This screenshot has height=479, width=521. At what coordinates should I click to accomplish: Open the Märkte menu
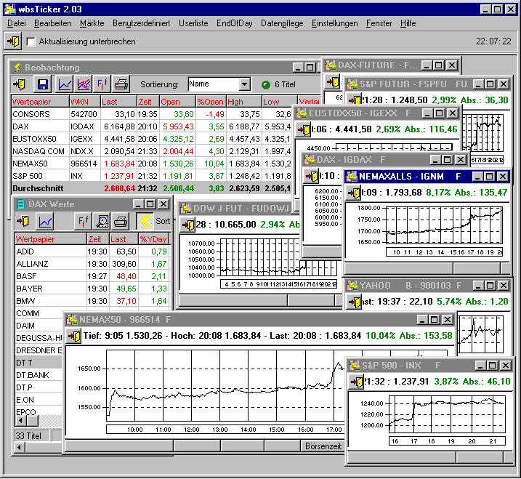click(x=92, y=23)
